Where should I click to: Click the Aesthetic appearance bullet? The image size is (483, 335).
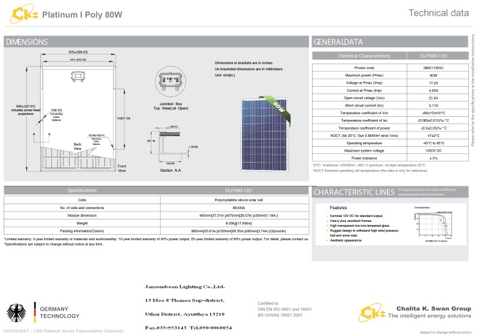point(346,240)
